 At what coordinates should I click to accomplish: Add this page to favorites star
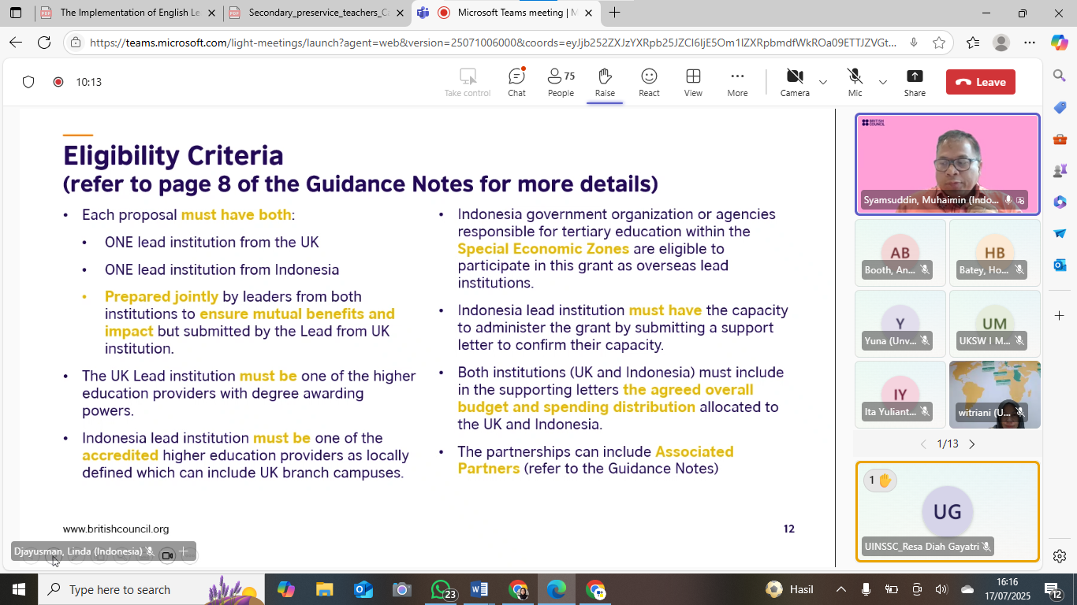pyautogui.click(x=938, y=43)
